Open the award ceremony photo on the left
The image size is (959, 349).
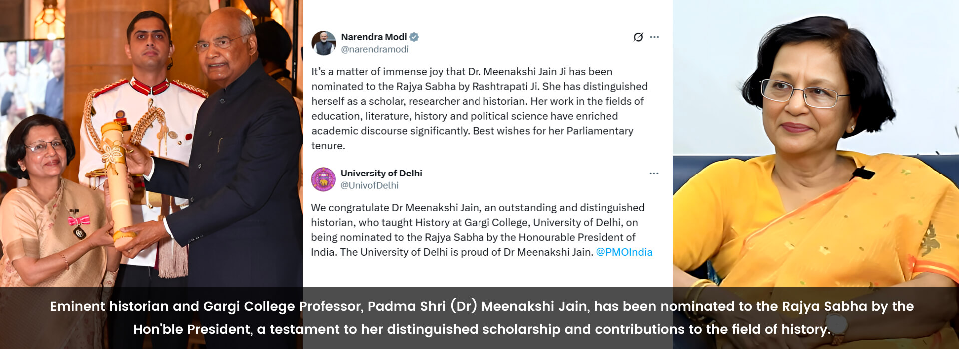(151, 144)
